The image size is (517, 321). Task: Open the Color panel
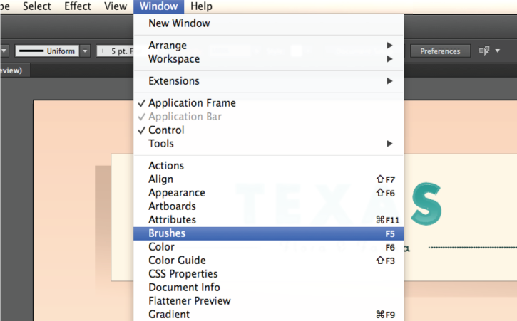click(x=268, y=247)
